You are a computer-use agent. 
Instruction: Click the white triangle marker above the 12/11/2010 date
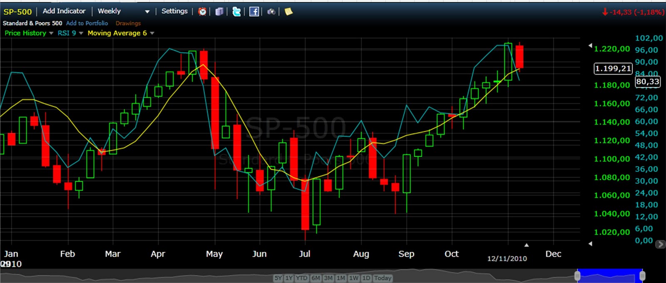(527, 245)
